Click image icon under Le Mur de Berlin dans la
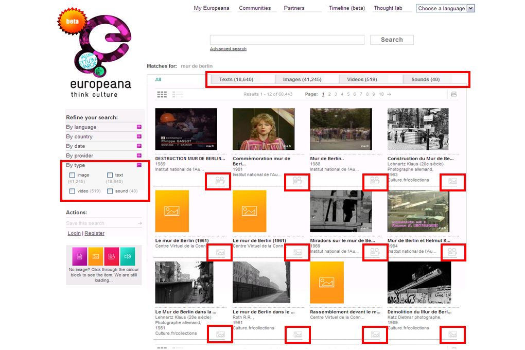Image resolution: width=525 pixels, height=350 pixels. [220, 334]
